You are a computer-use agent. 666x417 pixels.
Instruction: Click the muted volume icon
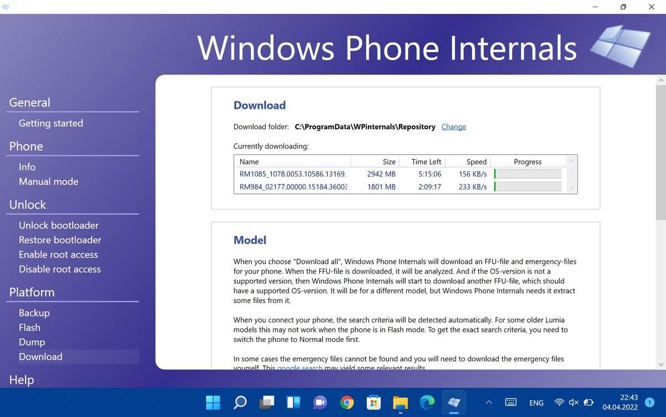pos(574,403)
